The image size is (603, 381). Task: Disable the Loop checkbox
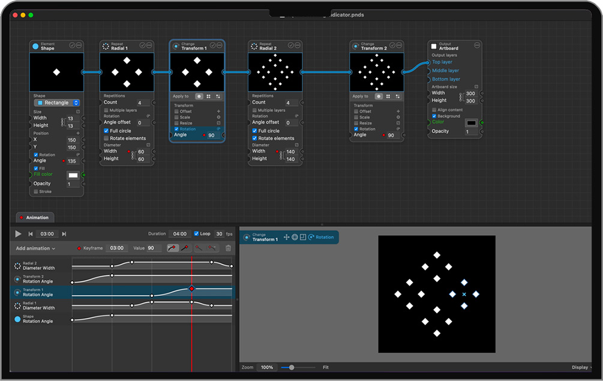coord(197,234)
